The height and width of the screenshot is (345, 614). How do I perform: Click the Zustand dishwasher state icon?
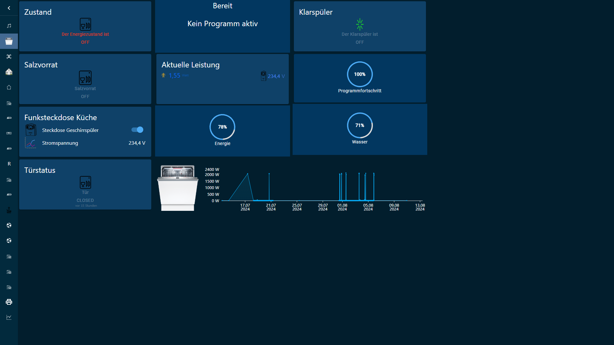pos(85,24)
